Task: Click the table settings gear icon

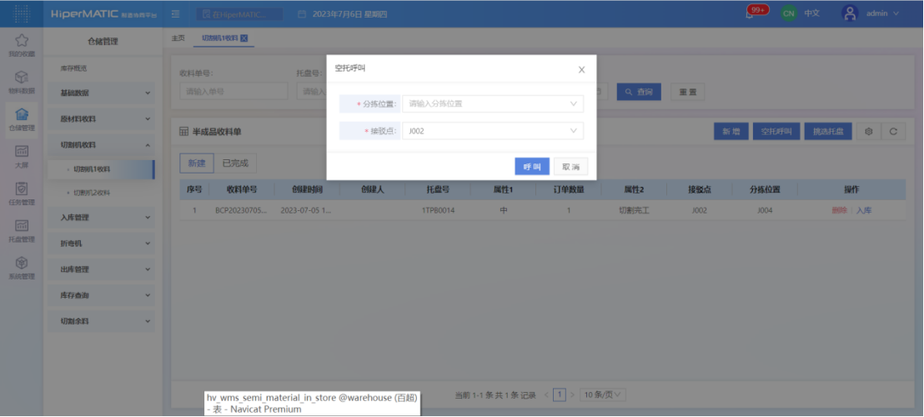Action: click(x=870, y=132)
